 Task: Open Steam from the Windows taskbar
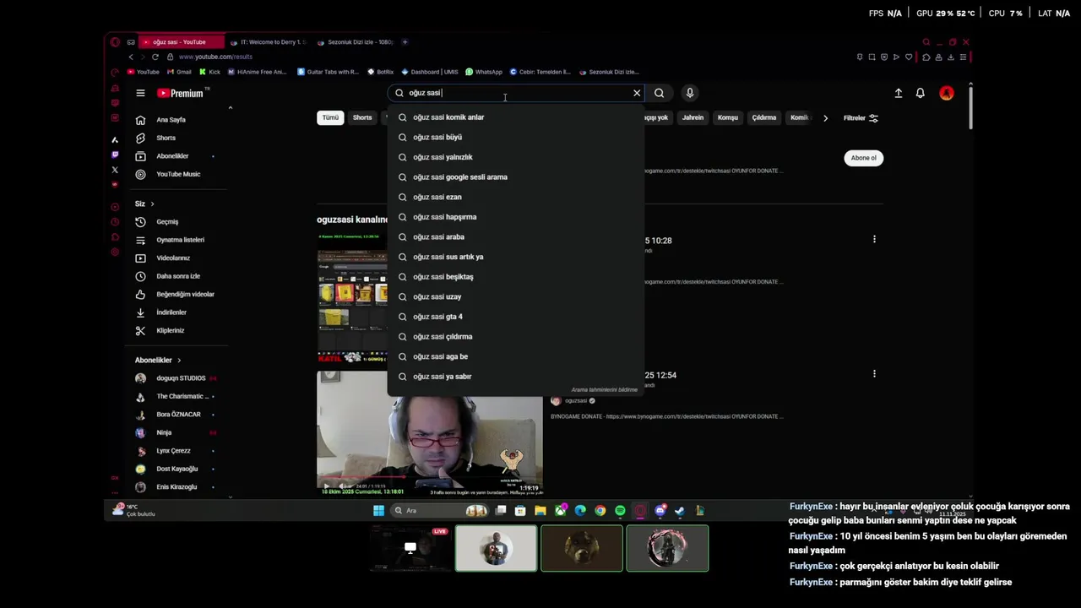point(680,510)
